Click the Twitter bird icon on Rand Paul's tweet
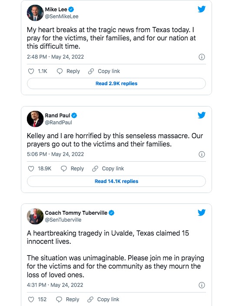 tap(202, 115)
